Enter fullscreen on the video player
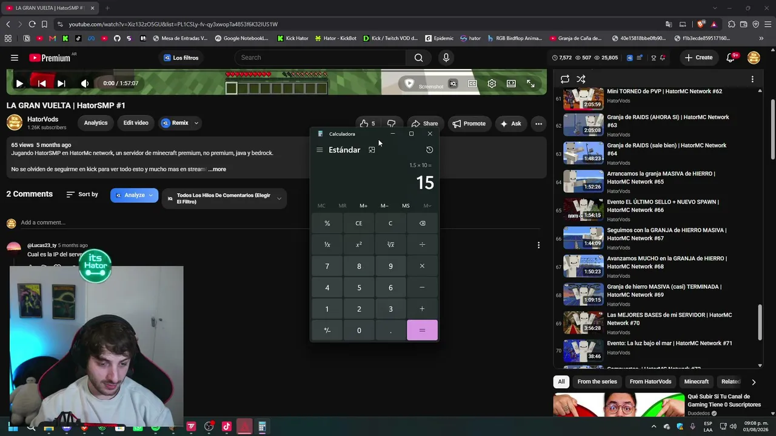The height and width of the screenshot is (436, 776). coord(530,84)
